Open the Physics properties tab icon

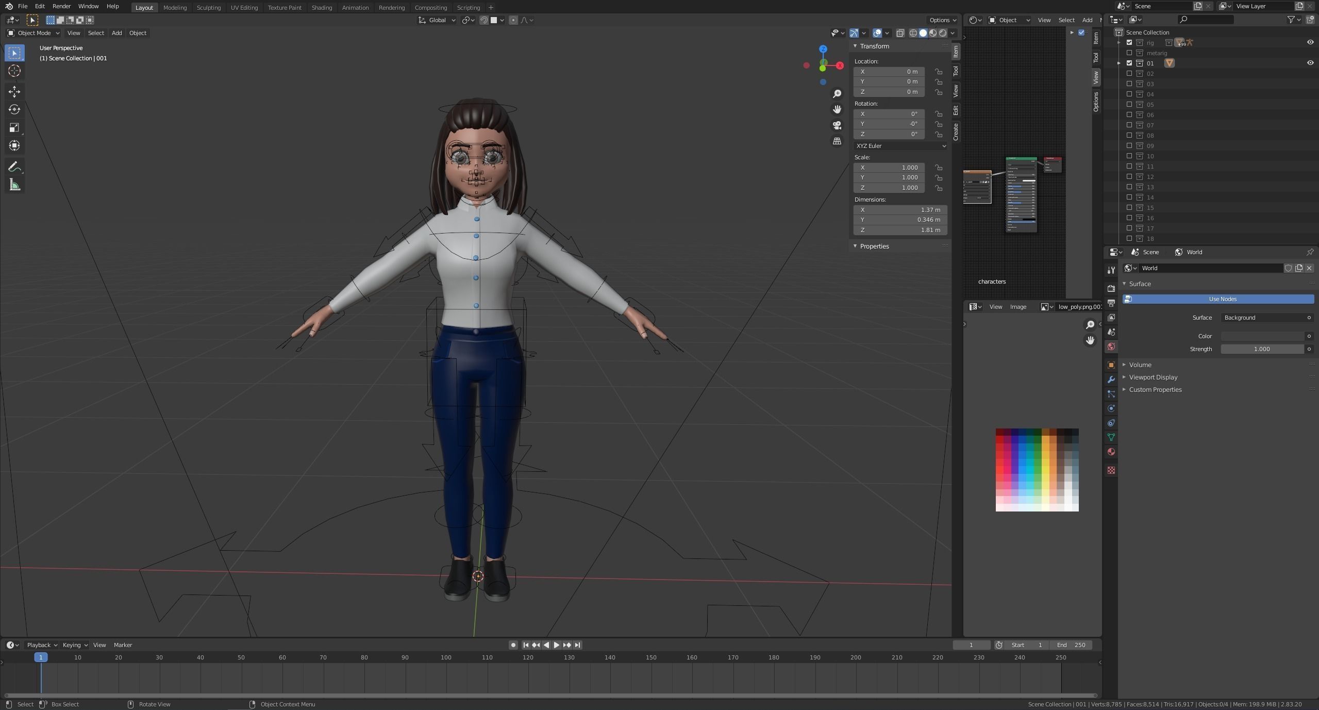(1111, 408)
